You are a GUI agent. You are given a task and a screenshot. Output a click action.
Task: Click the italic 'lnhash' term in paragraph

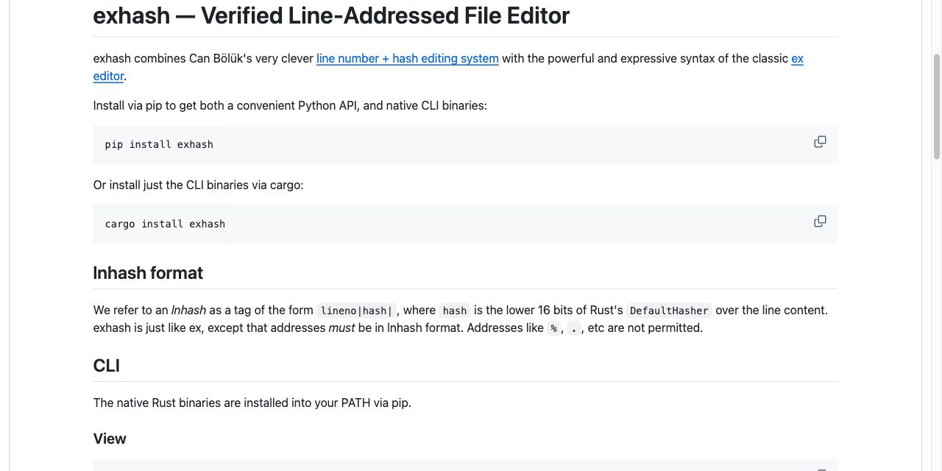coord(188,310)
